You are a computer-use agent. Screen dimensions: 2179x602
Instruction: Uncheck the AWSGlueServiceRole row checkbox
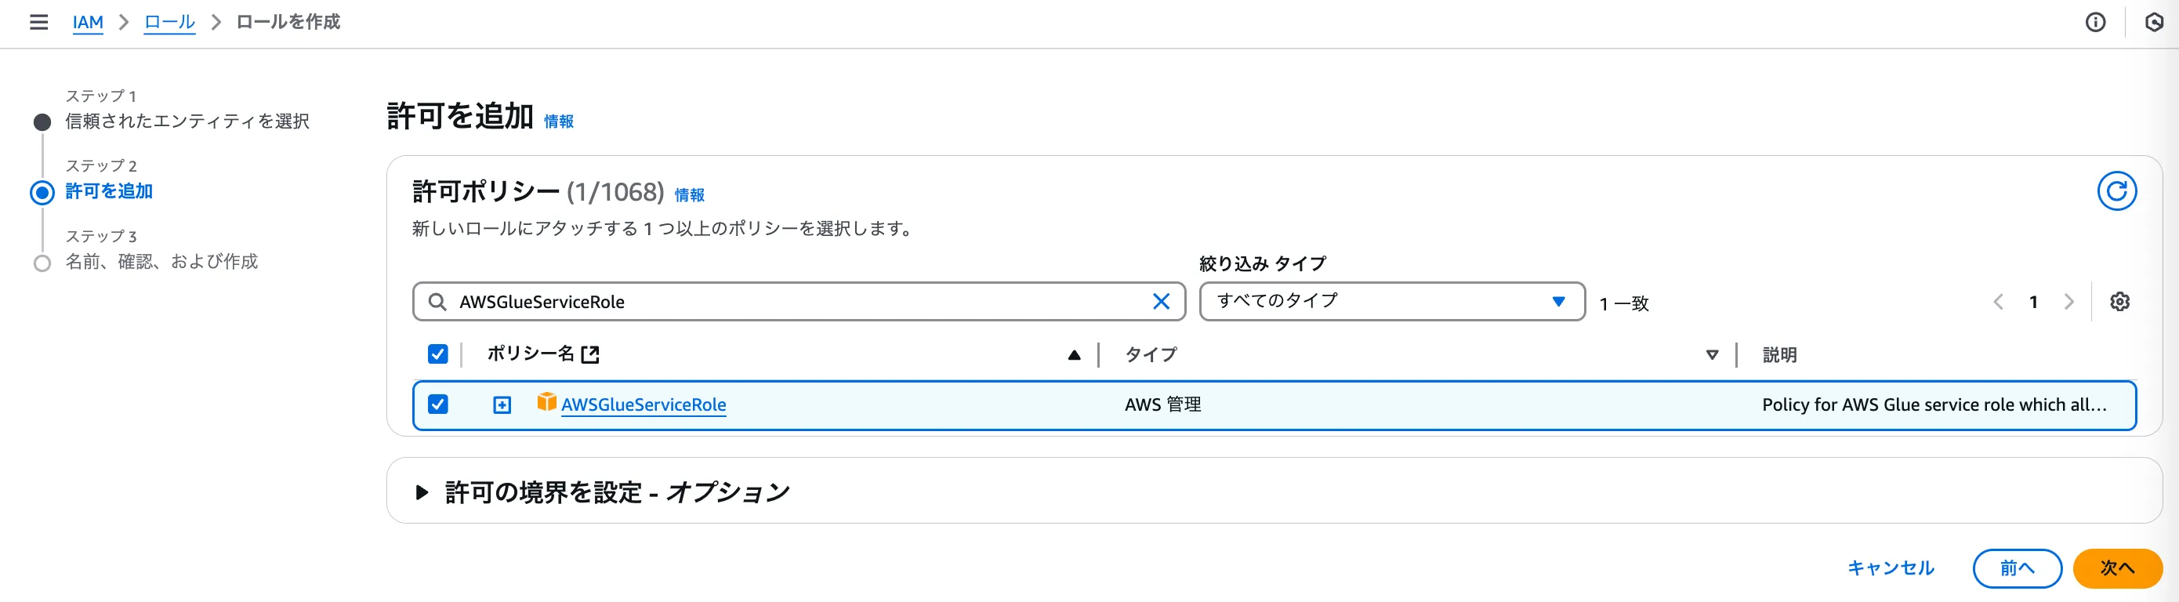click(437, 405)
